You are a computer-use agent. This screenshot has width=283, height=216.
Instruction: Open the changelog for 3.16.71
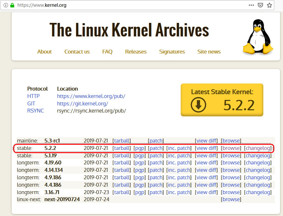click(258, 192)
